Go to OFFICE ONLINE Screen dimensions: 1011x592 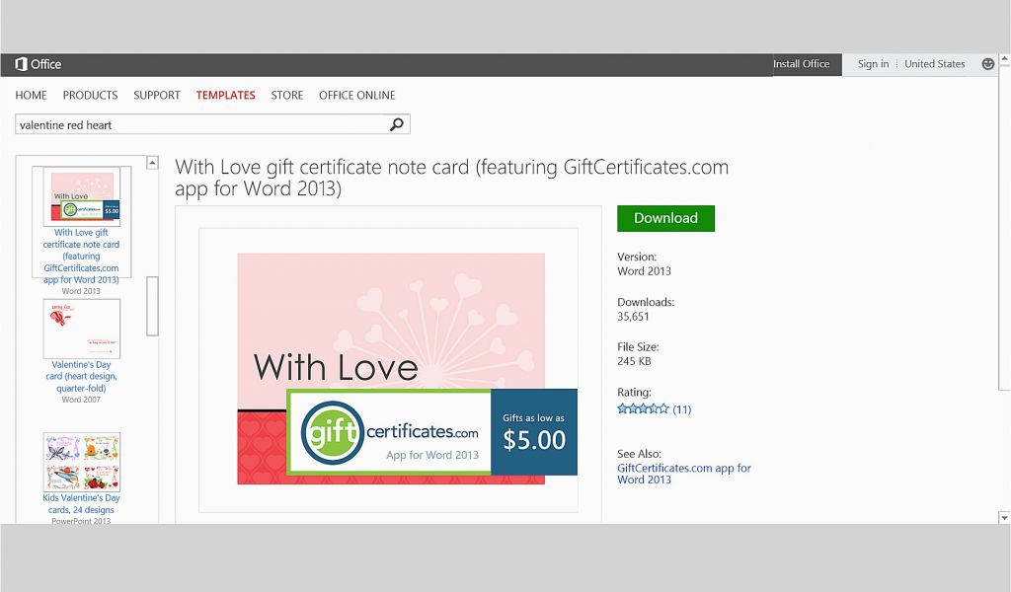click(x=357, y=96)
